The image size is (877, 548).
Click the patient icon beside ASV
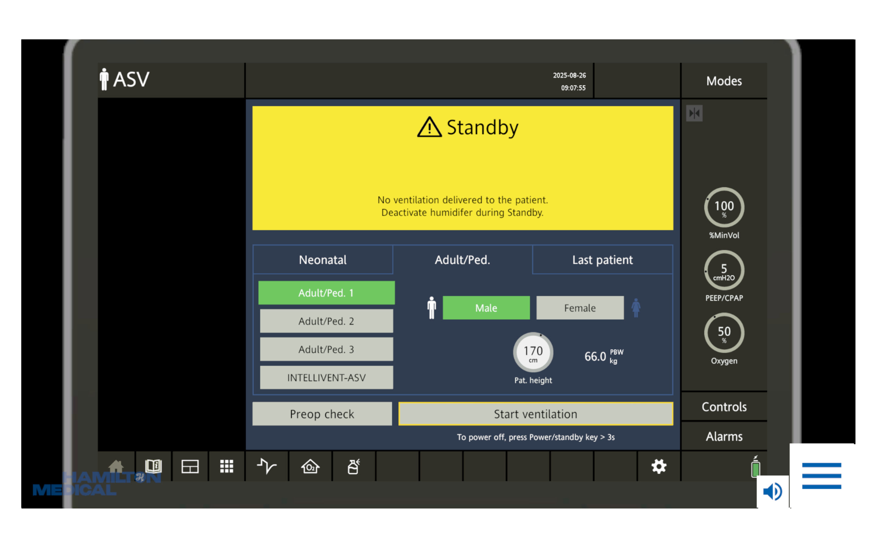(104, 79)
